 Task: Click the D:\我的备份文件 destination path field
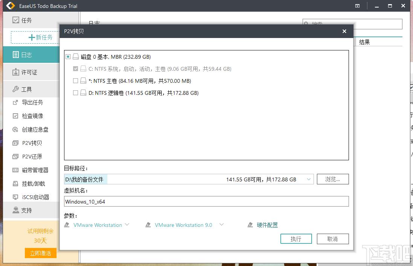coord(189,179)
